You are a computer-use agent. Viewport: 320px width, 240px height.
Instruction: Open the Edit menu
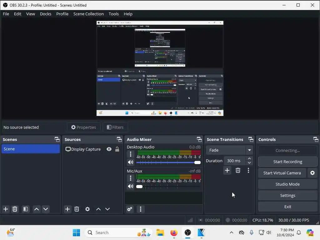pyautogui.click(x=17, y=14)
